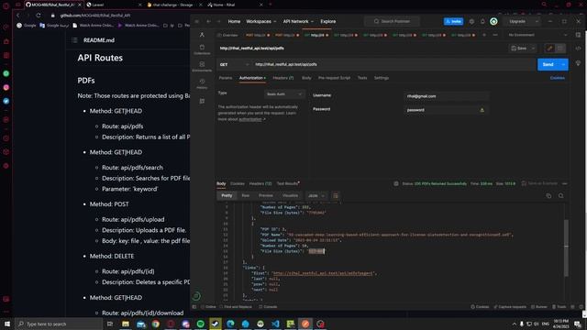Open Visual Studio Code from taskbar
This screenshot has width=587, height=330.
275,324
